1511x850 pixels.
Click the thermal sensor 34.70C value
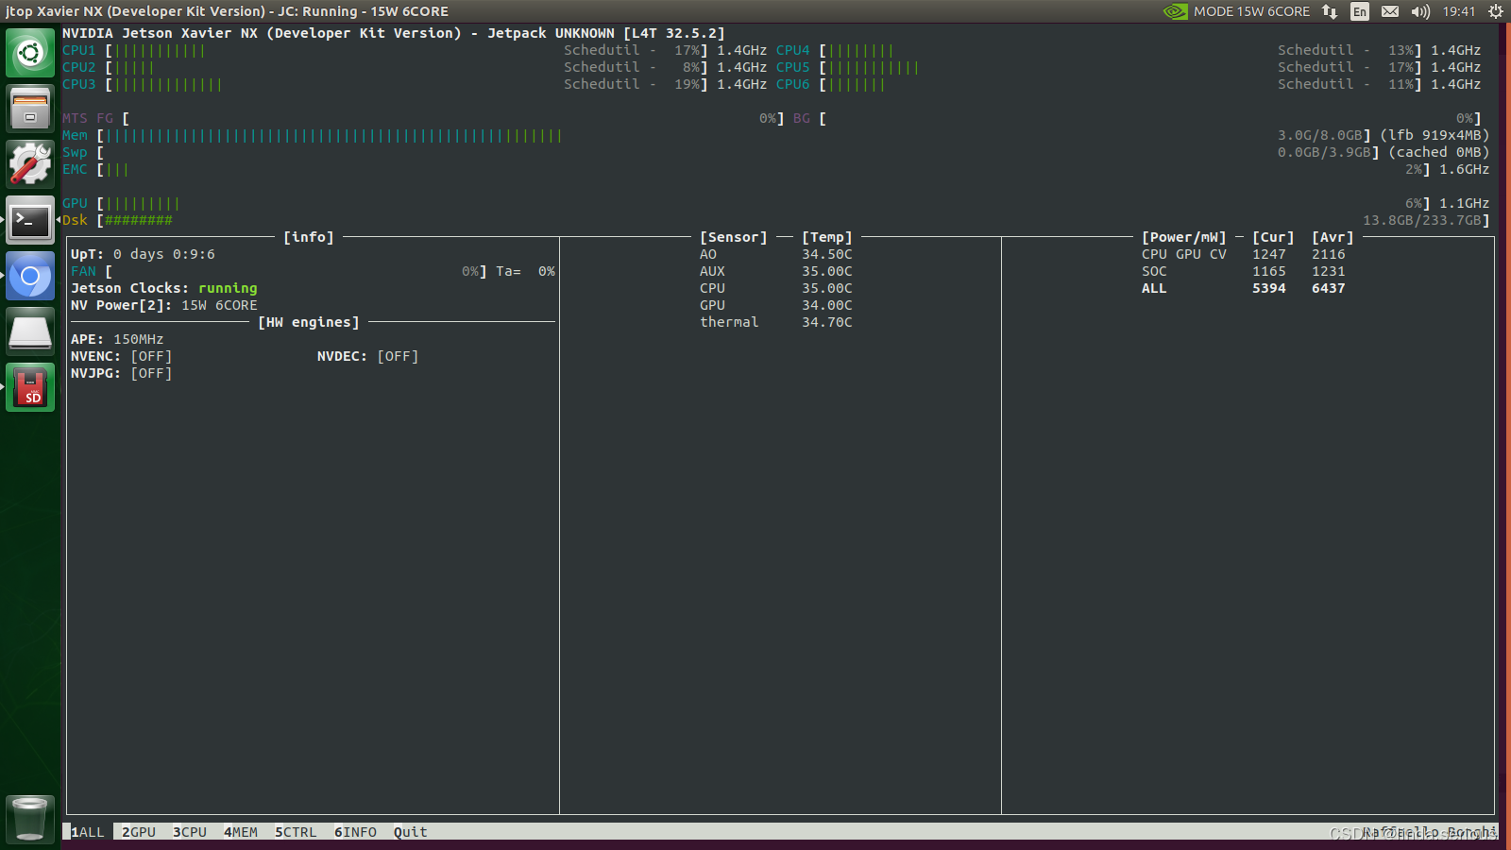tap(827, 322)
